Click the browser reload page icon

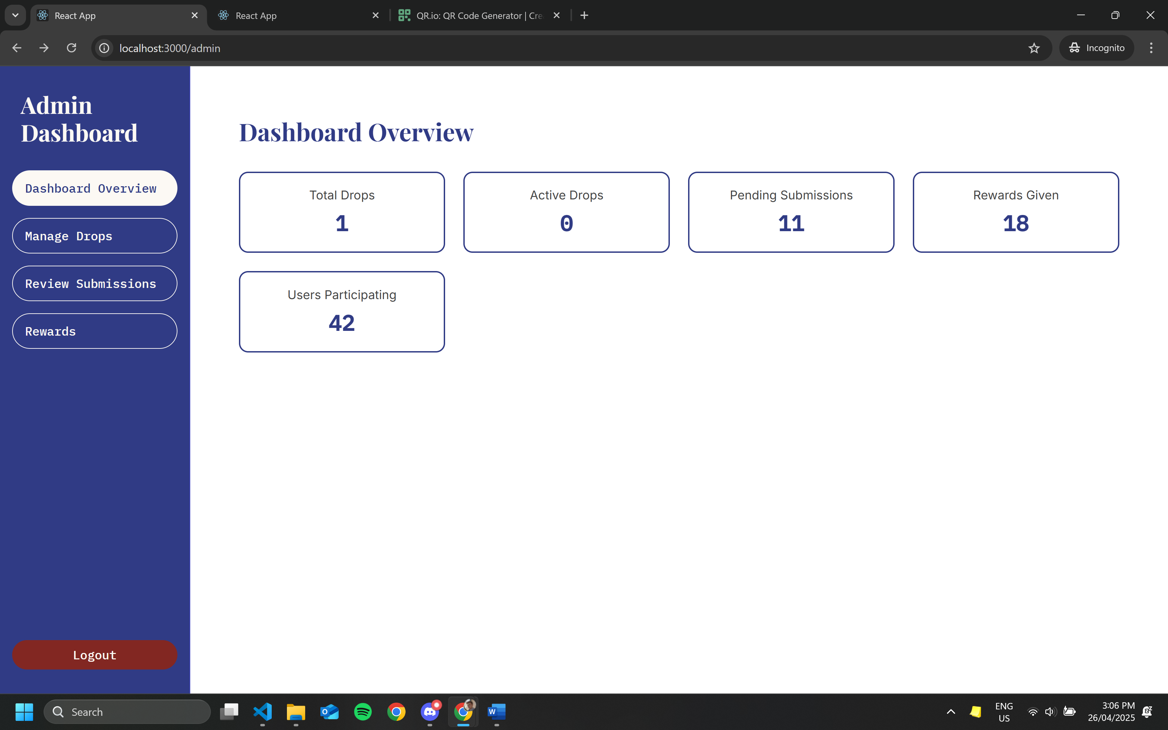pos(71,48)
